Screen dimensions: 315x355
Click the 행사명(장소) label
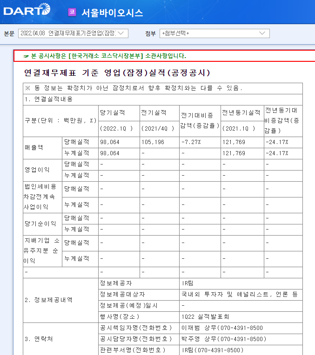pyautogui.click(x=120, y=316)
